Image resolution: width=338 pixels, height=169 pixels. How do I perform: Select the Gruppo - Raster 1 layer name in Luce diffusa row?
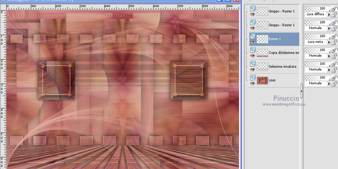tap(282, 11)
